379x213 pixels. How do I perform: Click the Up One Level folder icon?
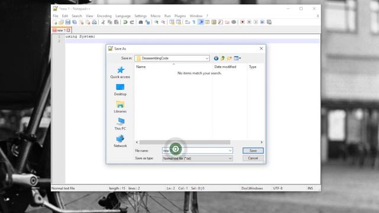[x=223, y=58]
